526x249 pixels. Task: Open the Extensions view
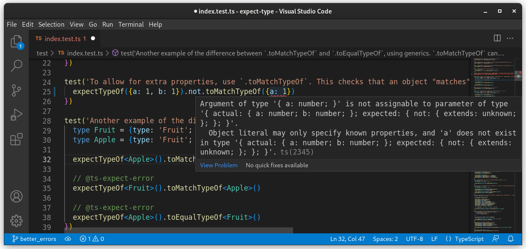pyautogui.click(x=16, y=139)
